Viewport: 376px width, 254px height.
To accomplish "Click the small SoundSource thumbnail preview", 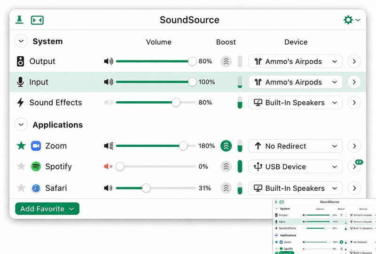I will 324,226.
